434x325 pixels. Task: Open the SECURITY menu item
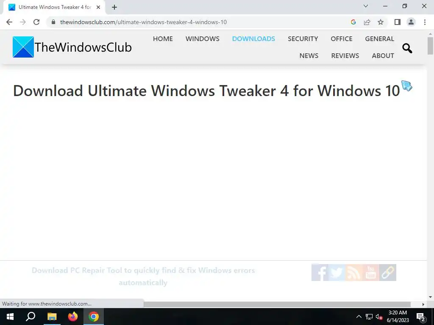click(303, 39)
